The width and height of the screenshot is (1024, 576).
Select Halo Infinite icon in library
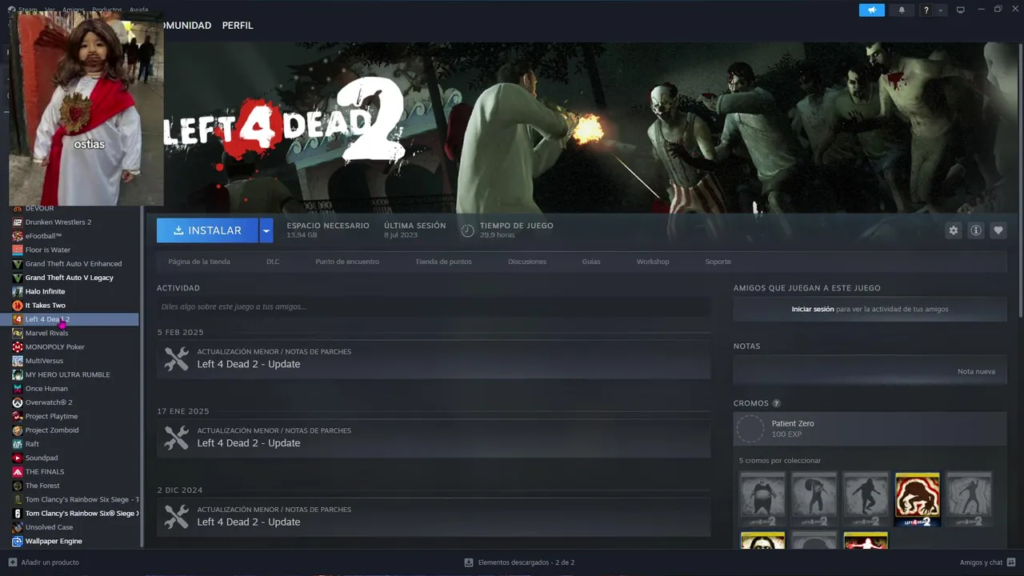pyautogui.click(x=18, y=291)
